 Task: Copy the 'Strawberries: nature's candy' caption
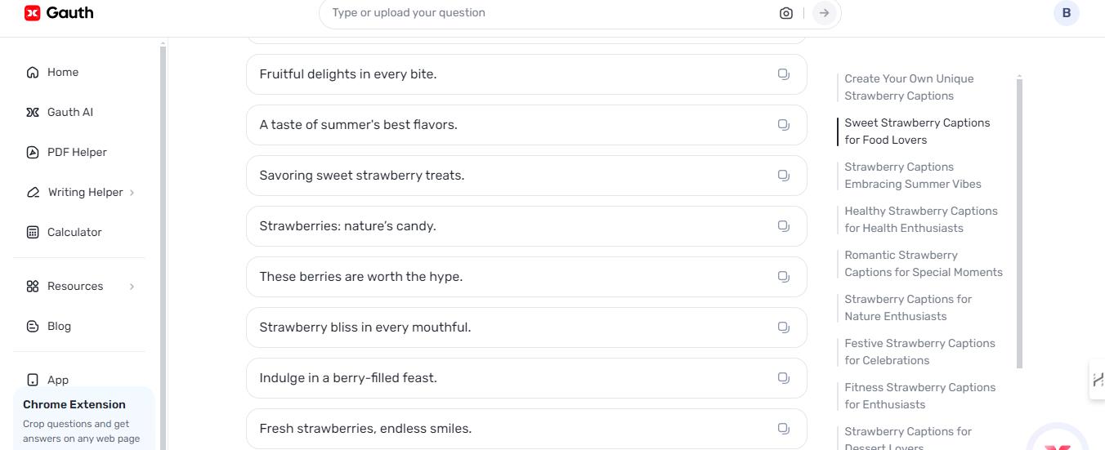[x=783, y=226]
